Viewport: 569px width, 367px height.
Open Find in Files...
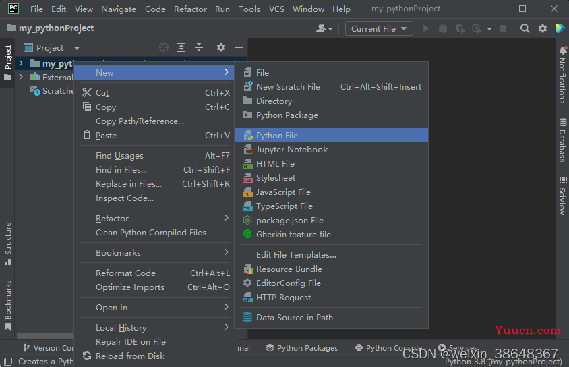154,170
